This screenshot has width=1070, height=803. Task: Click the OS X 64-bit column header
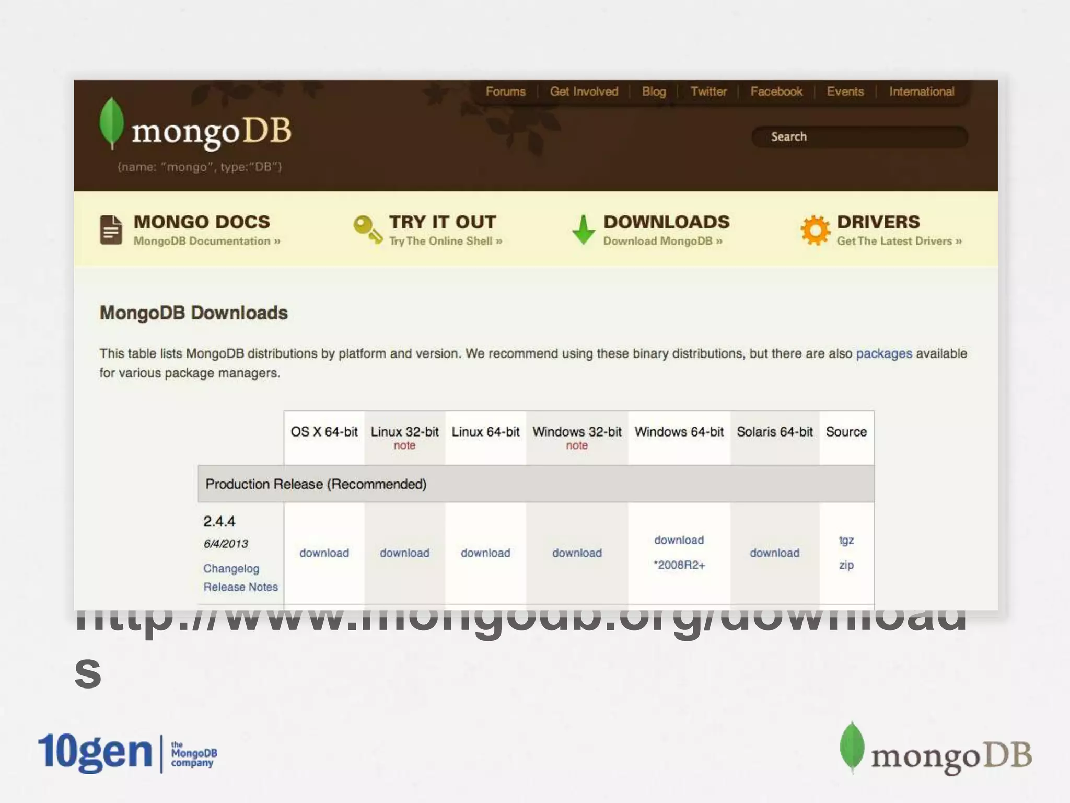click(324, 432)
